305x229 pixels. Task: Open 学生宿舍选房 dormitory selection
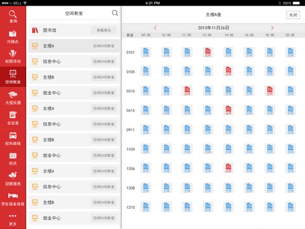[x=13, y=199]
